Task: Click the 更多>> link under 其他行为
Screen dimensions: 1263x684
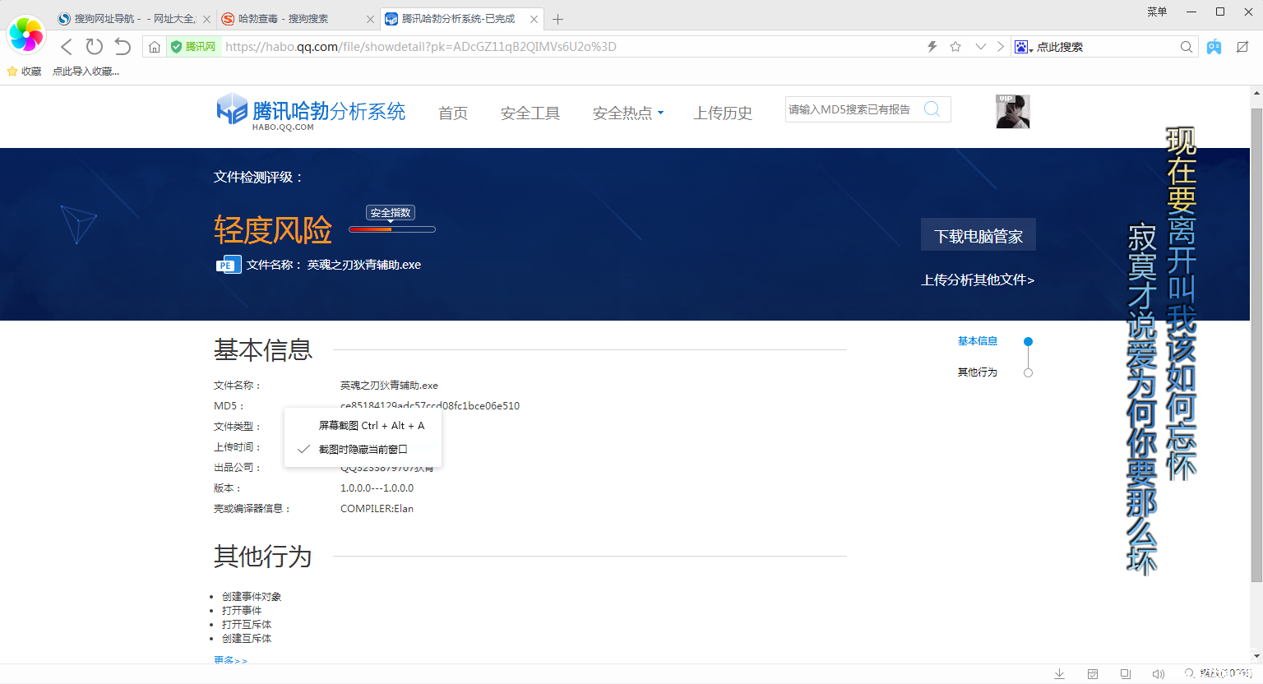Action: (x=230, y=660)
